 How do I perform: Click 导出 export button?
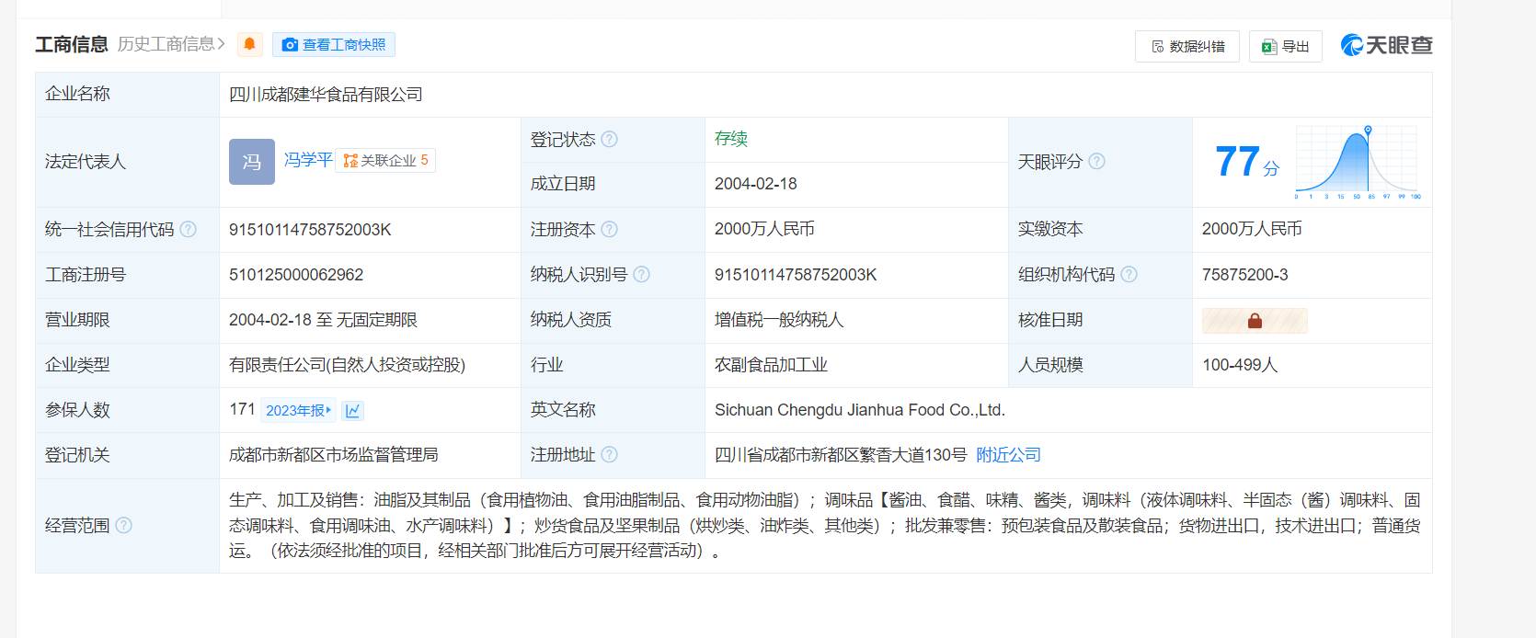1286,46
